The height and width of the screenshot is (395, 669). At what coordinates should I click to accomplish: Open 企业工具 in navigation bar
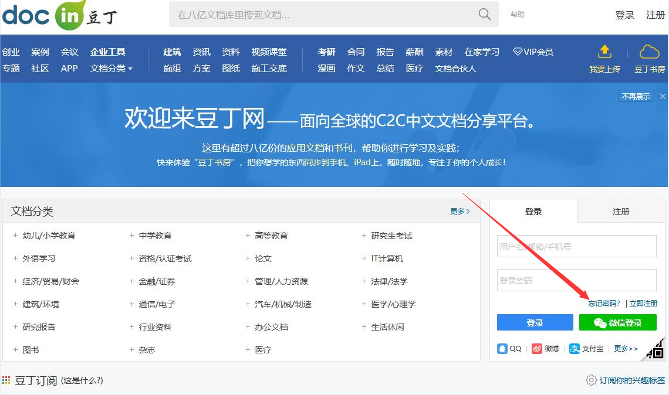[x=107, y=52]
